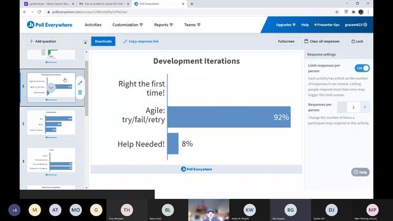
Task: Click the Development Iterations chart title
Action: (x=196, y=61)
